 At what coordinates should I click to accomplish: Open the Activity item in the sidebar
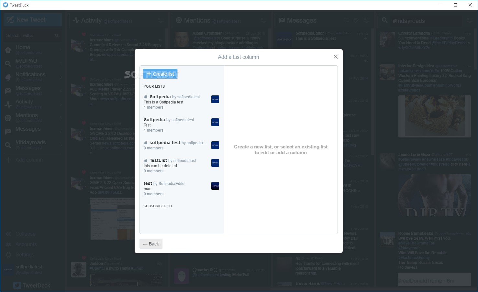click(33, 104)
